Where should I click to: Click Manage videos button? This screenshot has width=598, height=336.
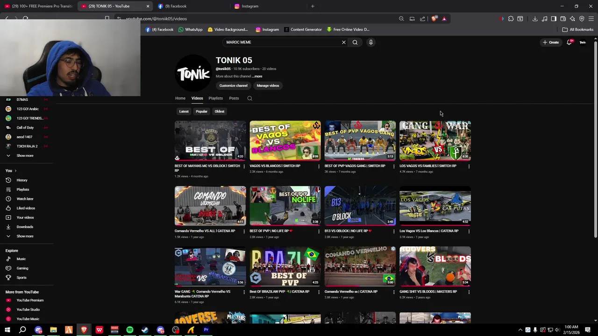268,86
